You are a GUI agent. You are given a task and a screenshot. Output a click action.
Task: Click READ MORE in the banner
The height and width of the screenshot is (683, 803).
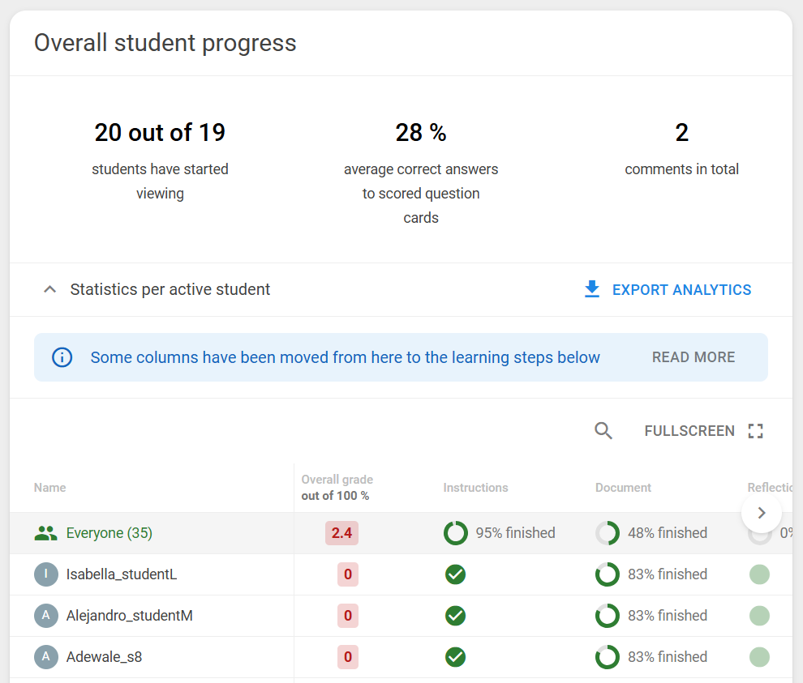pos(693,357)
